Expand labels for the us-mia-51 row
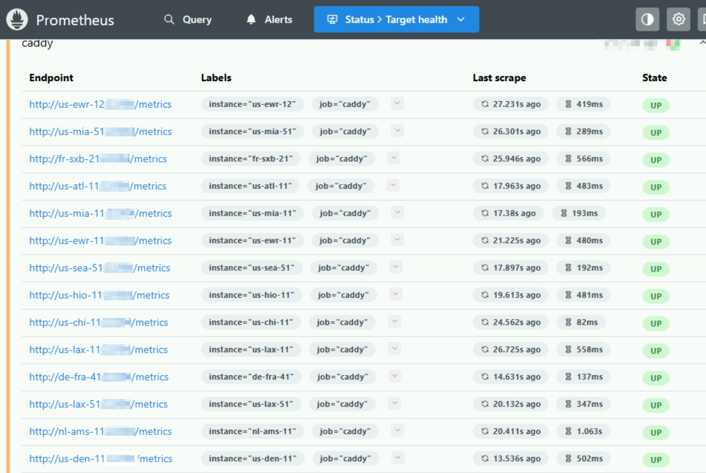 click(397, 131)
